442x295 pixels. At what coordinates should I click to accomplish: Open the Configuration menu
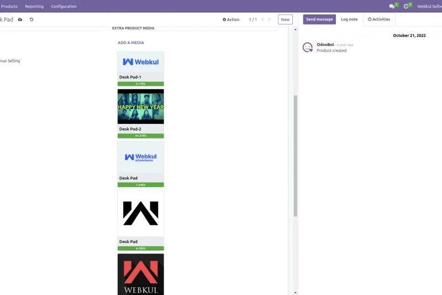(x=64, y=6)
